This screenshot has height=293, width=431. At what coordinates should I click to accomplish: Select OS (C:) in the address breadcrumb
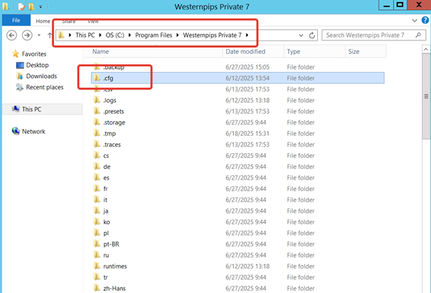115,35
